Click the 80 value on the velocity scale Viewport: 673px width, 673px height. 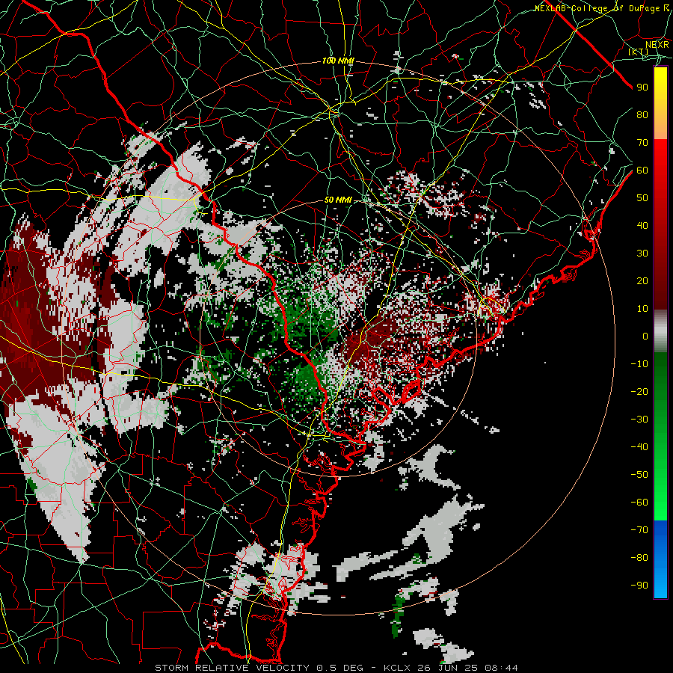(642, 115)
